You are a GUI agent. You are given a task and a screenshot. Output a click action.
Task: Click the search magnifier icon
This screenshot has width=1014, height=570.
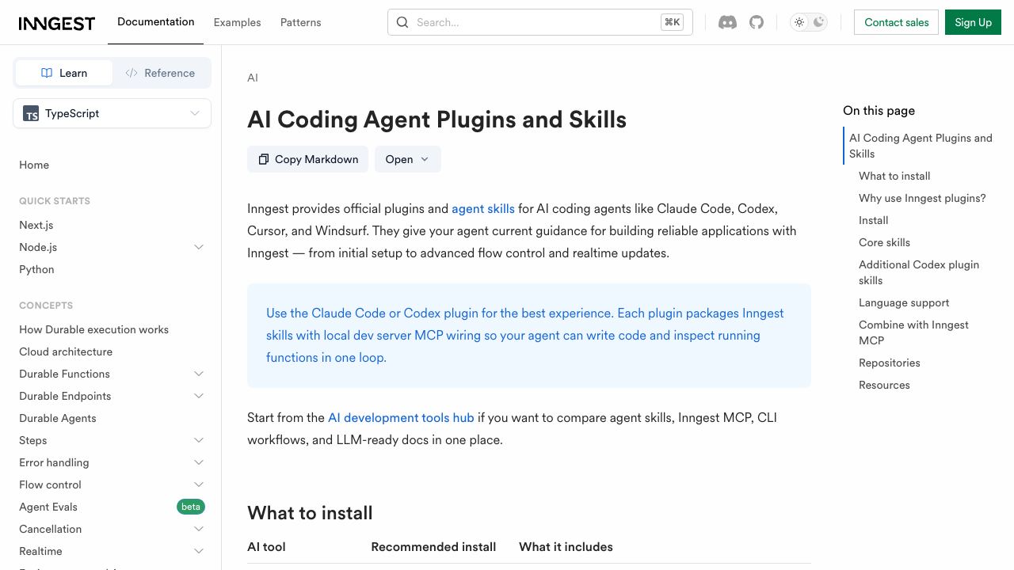tap(402, 22)
